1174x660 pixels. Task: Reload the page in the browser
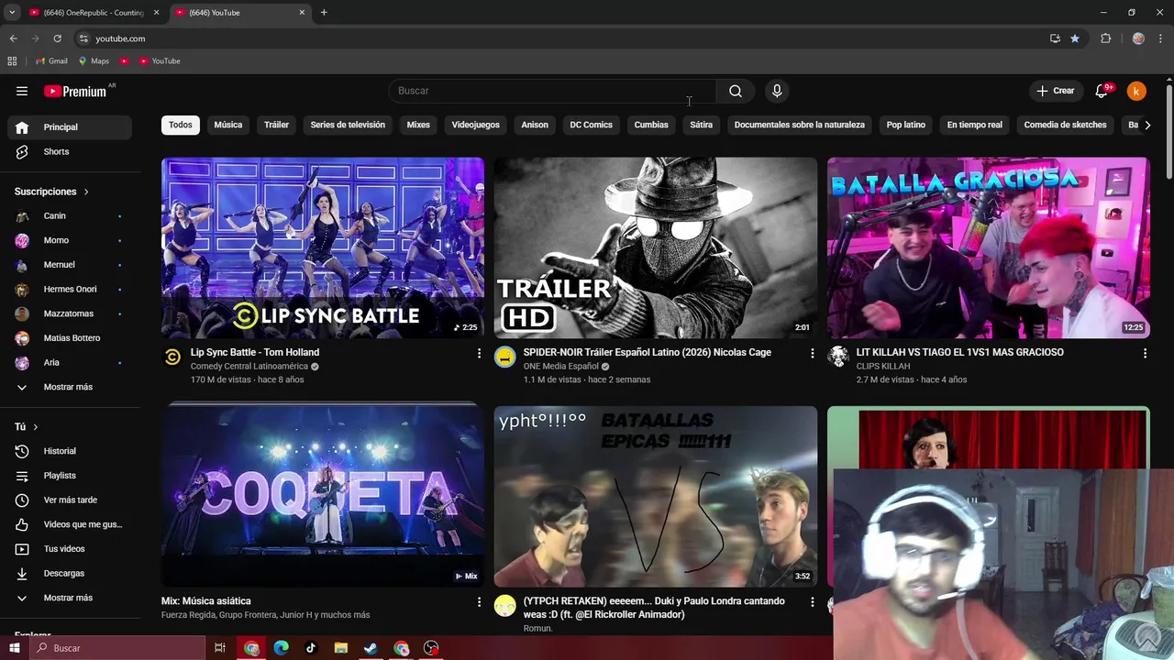coord(57,38)
